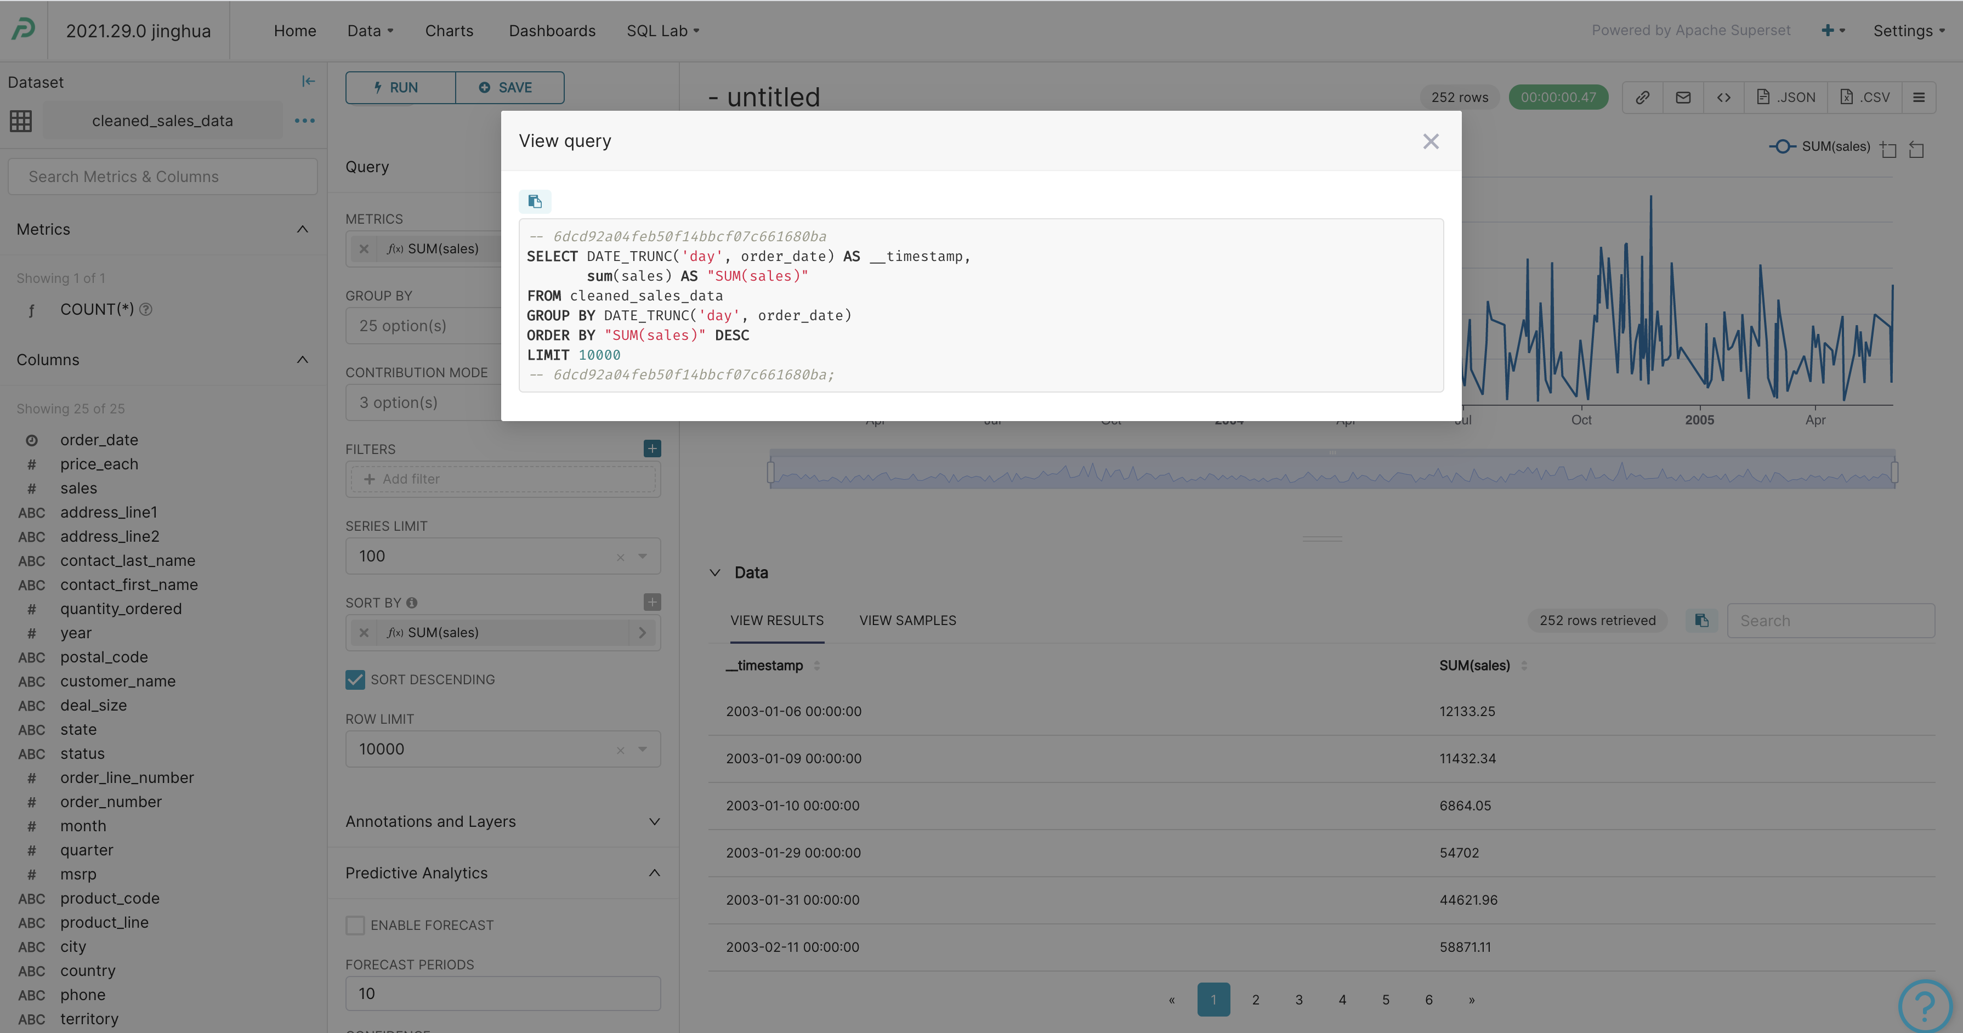Copy query to clipboard in modal

pos(535,201)
